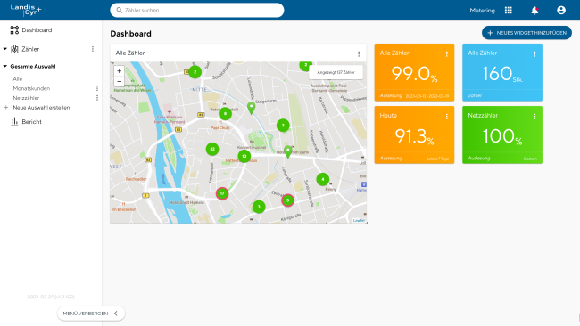Open options of Heute widget
Viewport: 580px width, 326px height.
[x=447, y=117]
